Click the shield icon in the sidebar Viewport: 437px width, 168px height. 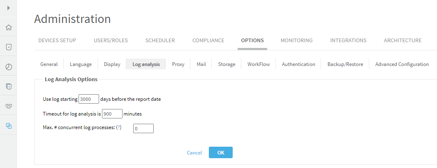tap(8, 47)
